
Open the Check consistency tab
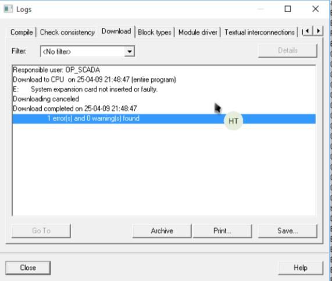click(67, 32)
